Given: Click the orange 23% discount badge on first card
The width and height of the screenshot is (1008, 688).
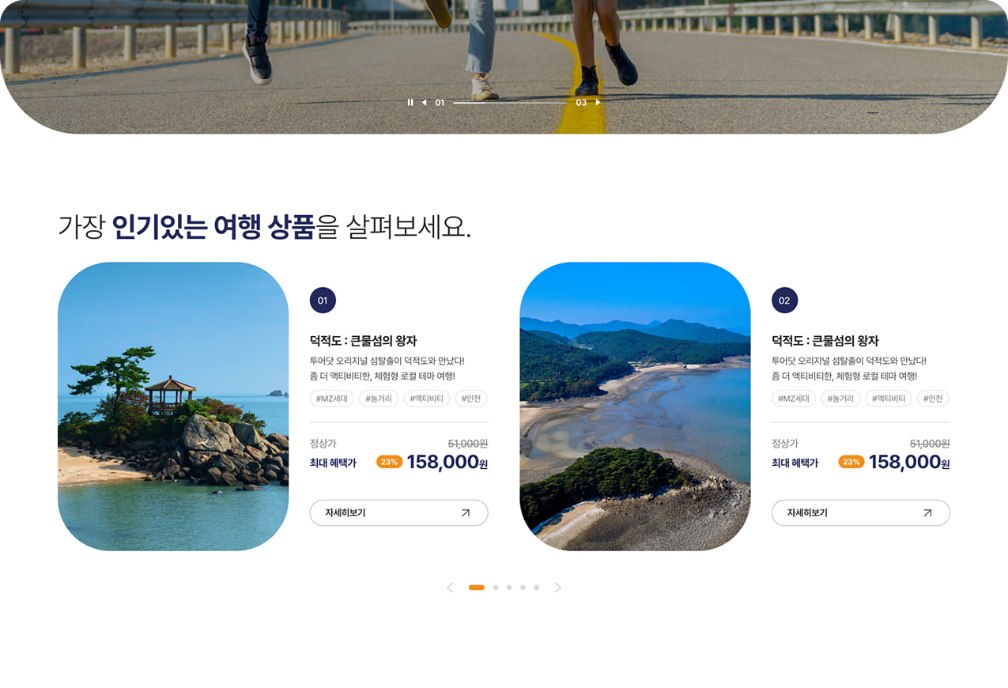Looking at the screenshot, I should 388,461.
